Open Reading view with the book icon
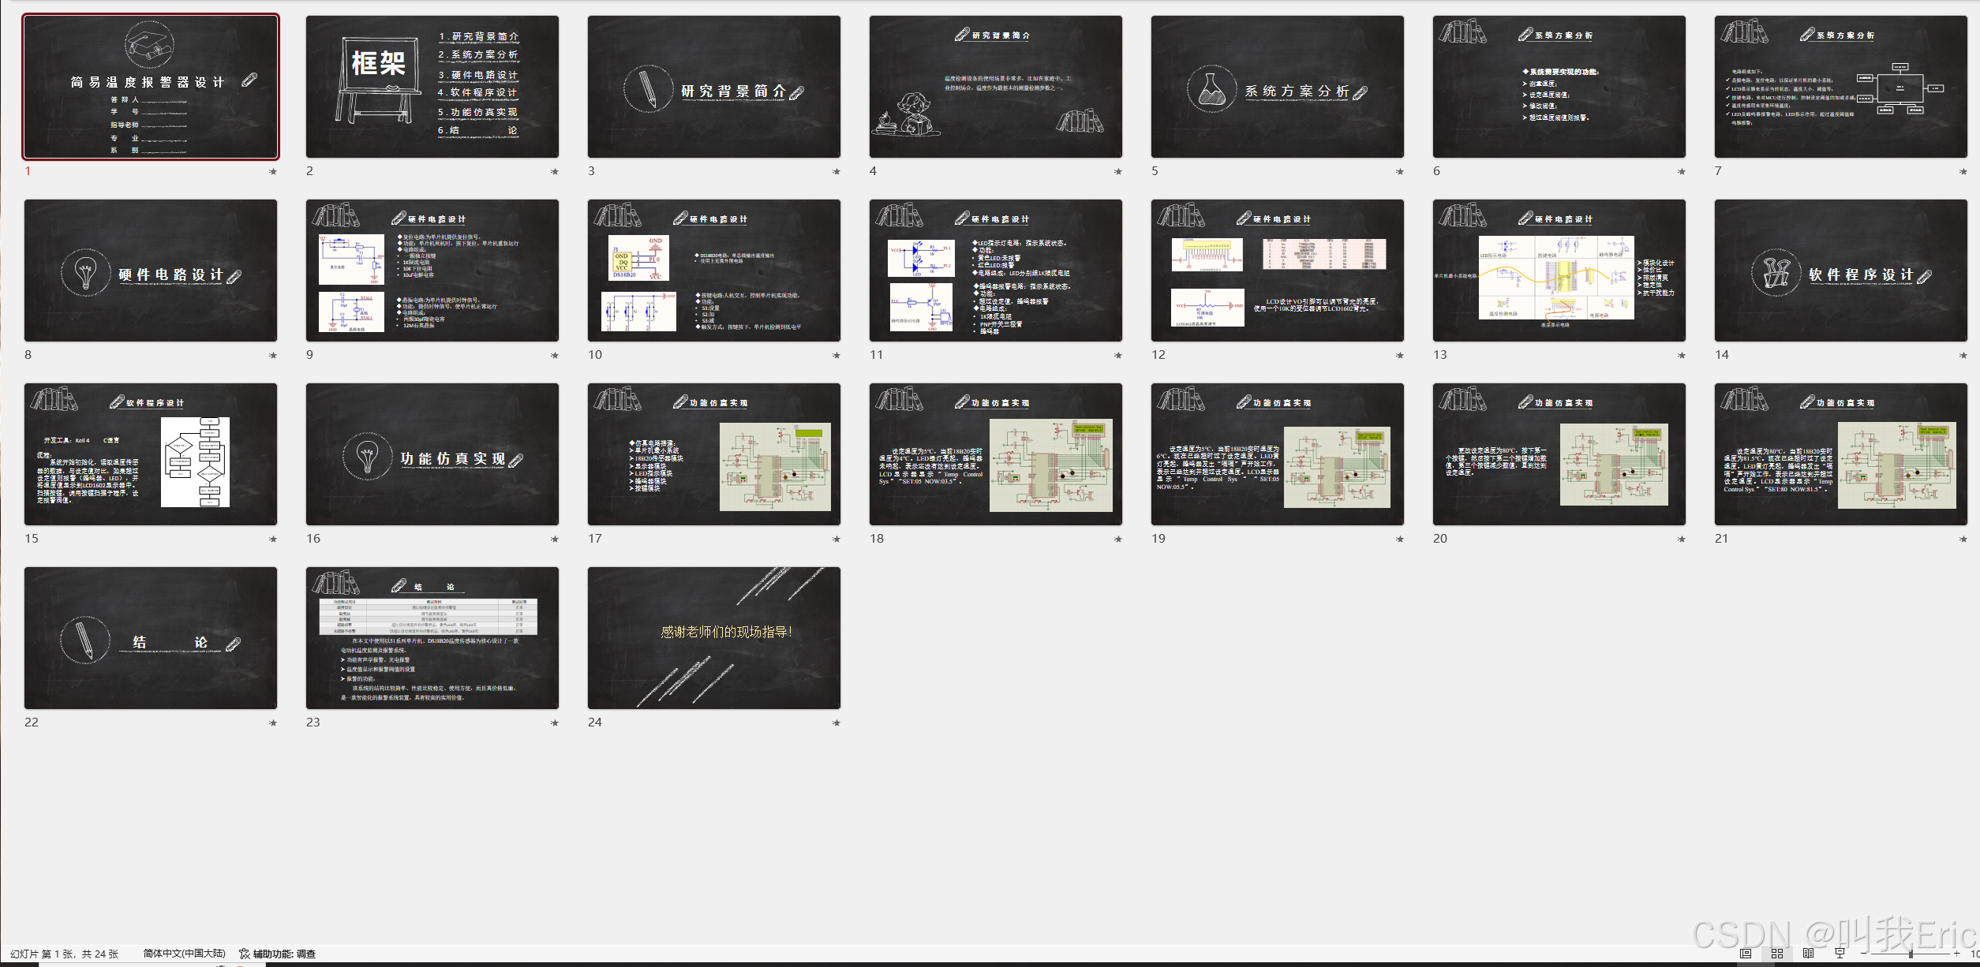This screenshot has width=1980, height=967. tap(1808, 954)
